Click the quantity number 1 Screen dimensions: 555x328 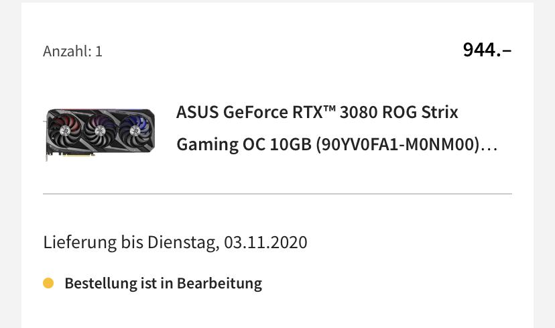pos(99,51)
